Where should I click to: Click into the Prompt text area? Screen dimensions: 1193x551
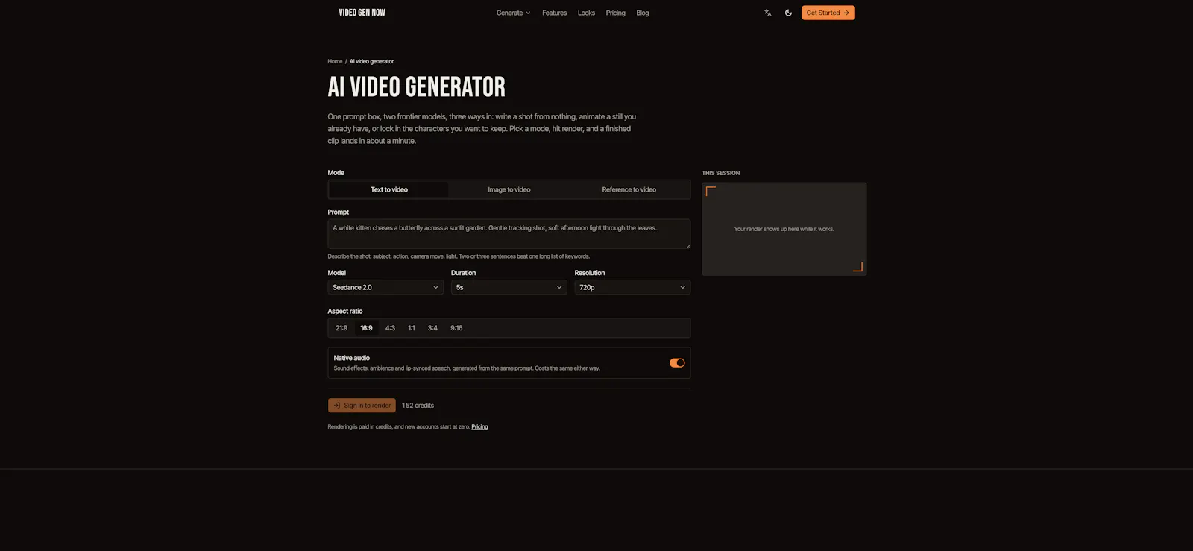[x=509, y=234]
